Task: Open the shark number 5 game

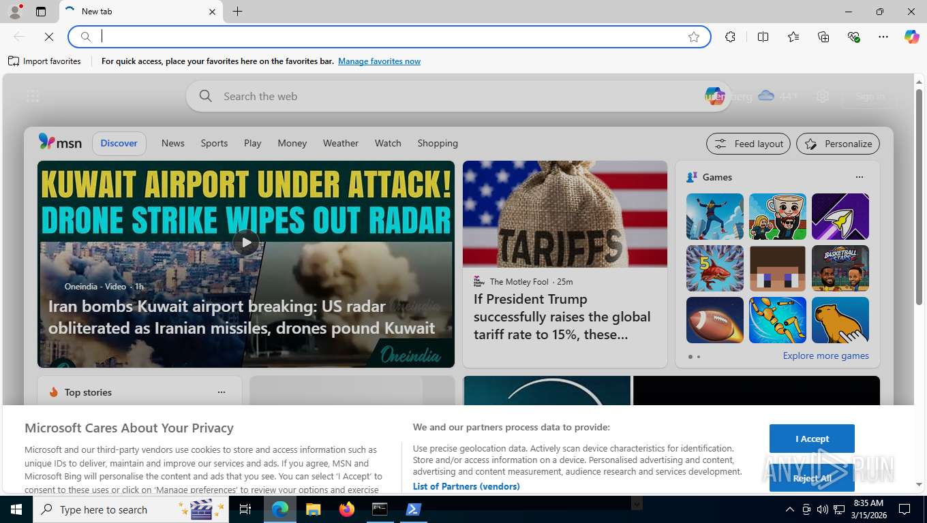Action: pyautogui.click(x=714, y=268)
